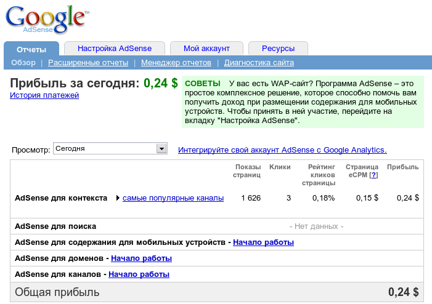Open Диагностика сайта page

click(259, 63)
